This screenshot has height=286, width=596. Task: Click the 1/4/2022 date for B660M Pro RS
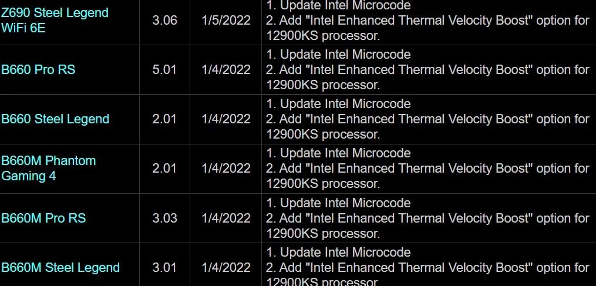(x=226, y=218)
